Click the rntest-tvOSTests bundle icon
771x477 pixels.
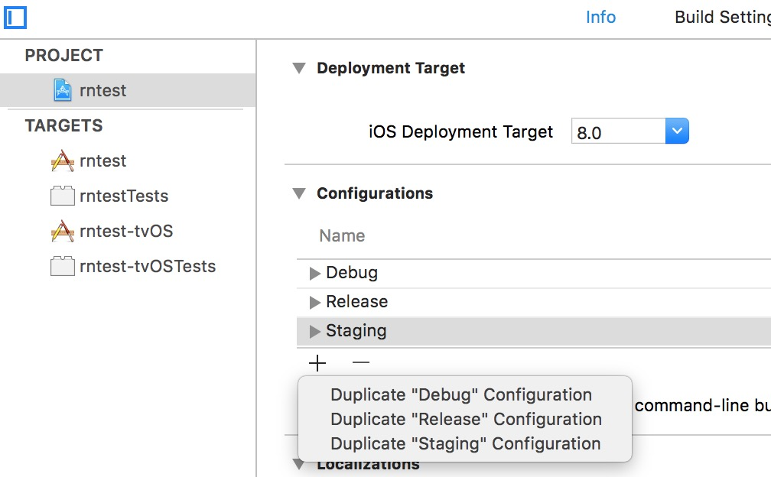pos(62,267)
